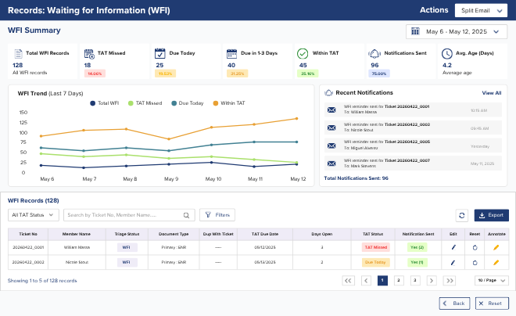Click the Avg. Age clock icon
516x316 pixels.
[x=446, y=53]
